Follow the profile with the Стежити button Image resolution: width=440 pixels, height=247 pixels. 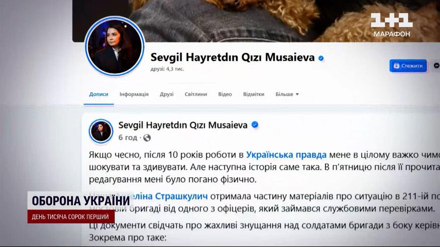408,66
